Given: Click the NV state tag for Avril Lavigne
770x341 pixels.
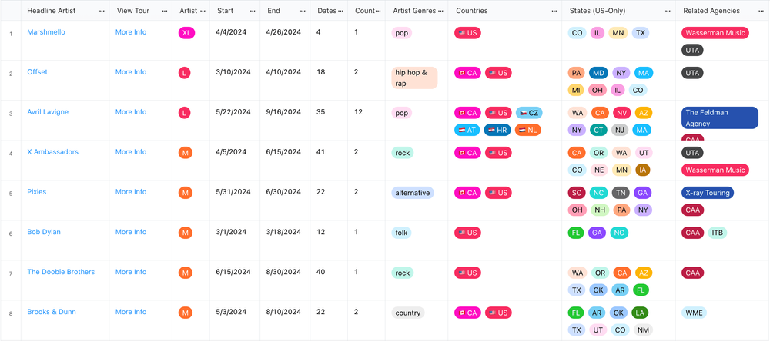Looking at the screenshot, I should tap(621, 113).
